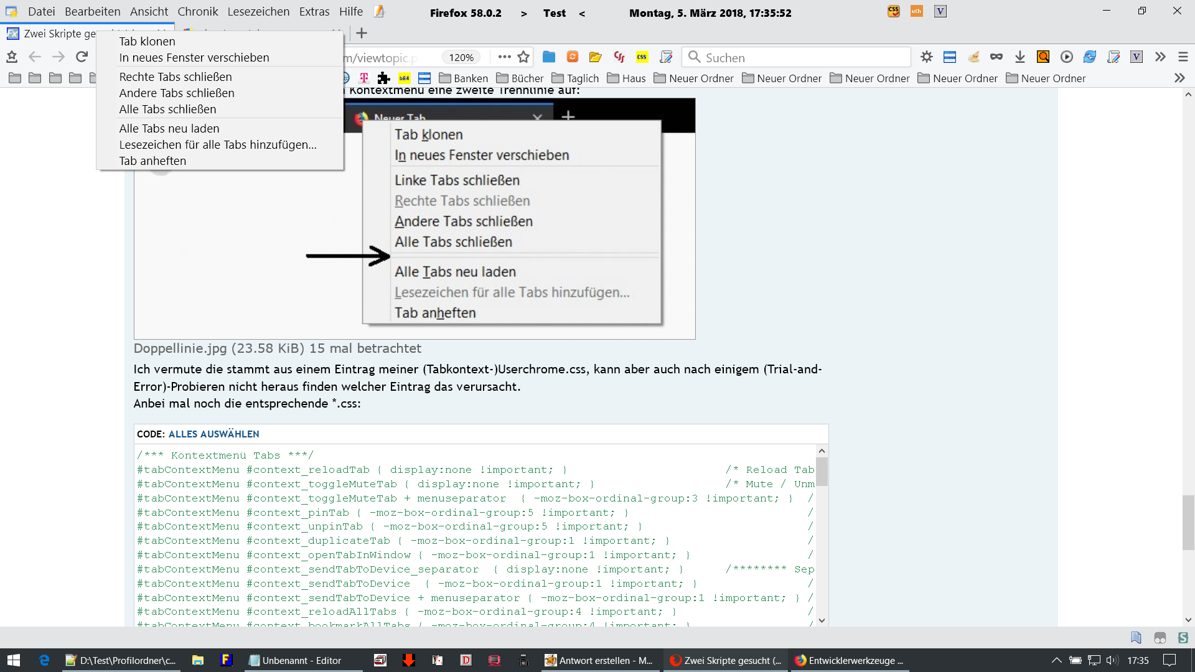Click the yellow CSS toolbar icon
The width and height of the screenshot is (1195, 672).
click(x=642, y=57)
